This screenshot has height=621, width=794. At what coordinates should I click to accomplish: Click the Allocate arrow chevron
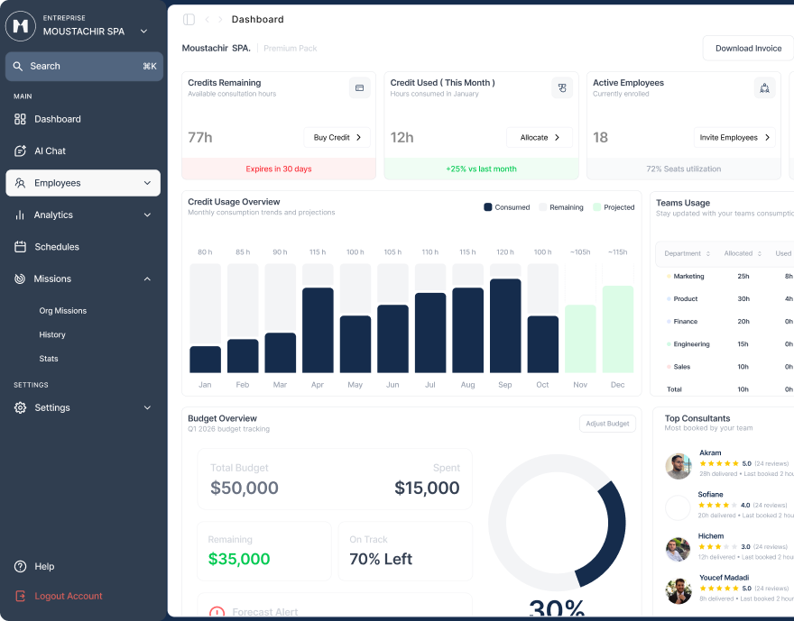[557, 138]
